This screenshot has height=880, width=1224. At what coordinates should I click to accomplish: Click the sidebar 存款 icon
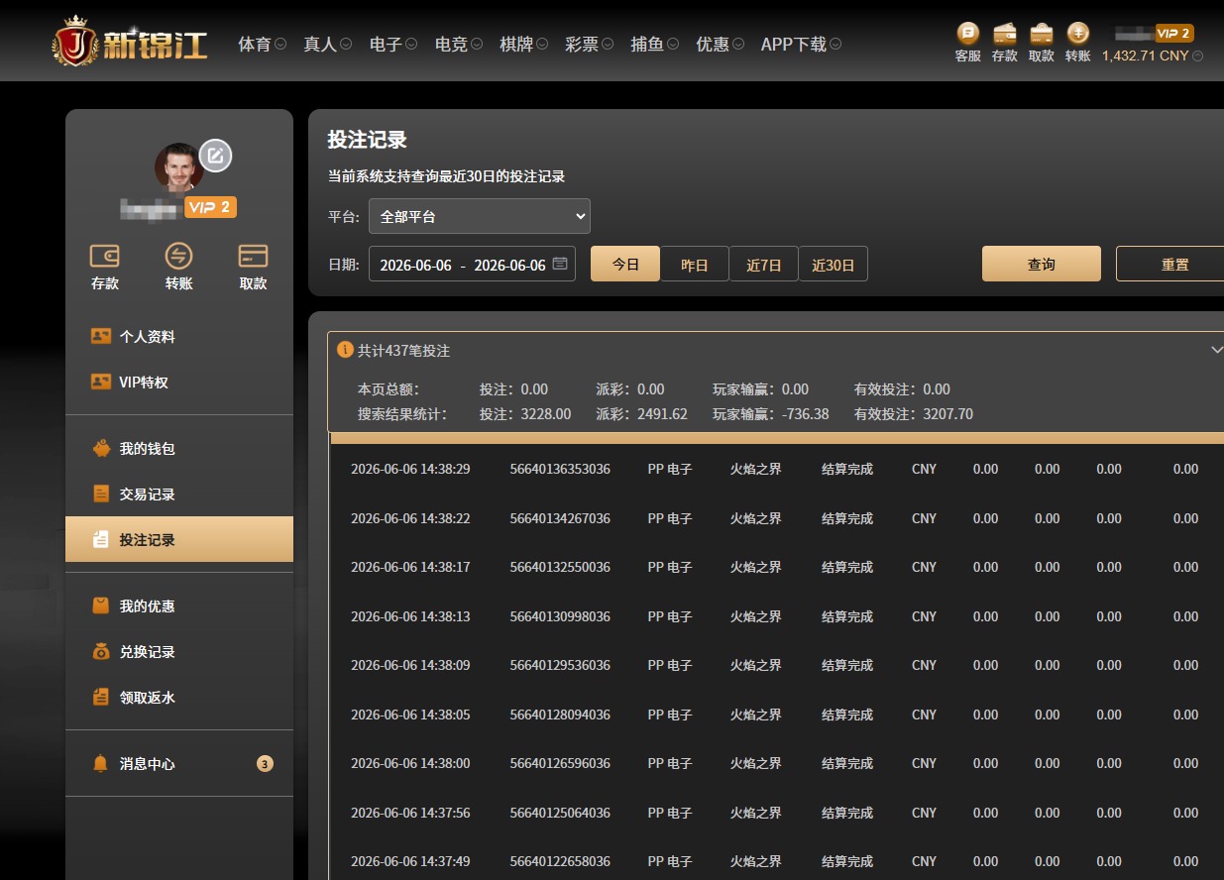click(105, 256)
